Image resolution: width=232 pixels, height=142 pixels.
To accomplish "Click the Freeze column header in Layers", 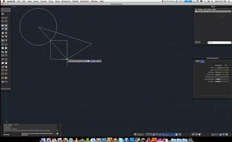I will click(200, 9).
